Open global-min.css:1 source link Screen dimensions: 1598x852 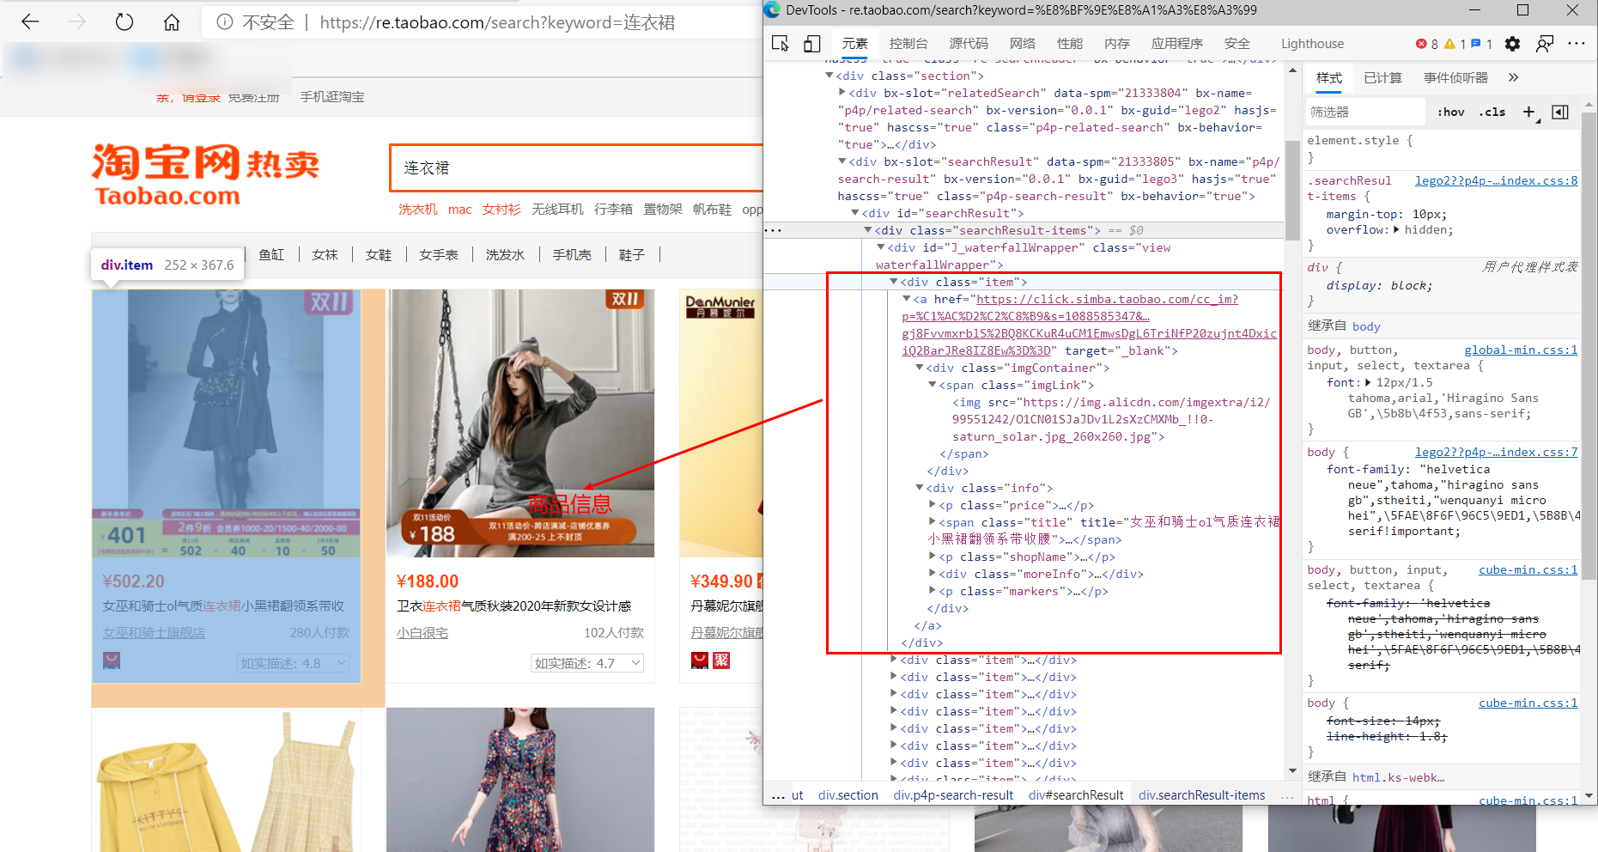tap(1521, 350)
